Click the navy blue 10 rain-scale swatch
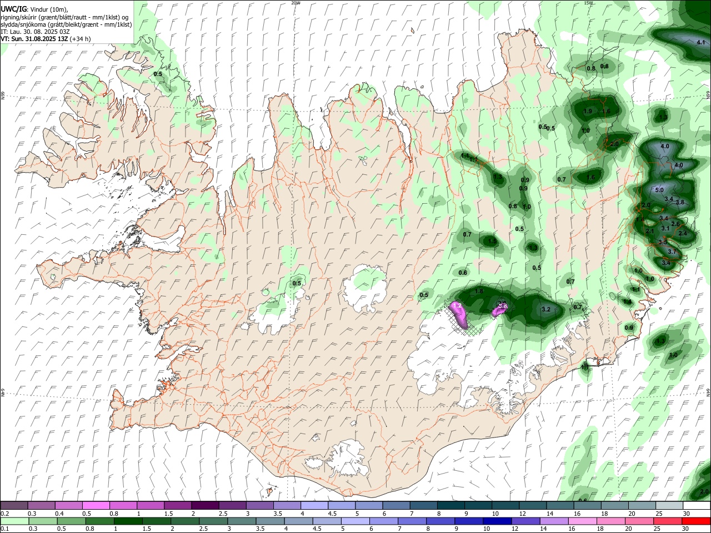This screenshot has width=711, height=533. click(x=497, y=521)
